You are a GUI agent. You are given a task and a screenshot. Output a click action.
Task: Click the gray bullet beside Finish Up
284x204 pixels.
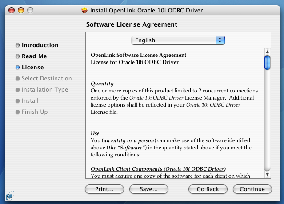coord(18,112)
